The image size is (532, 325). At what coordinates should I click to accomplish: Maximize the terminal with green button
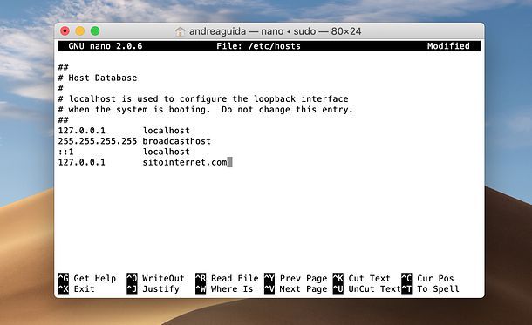(x=95, y=31)
